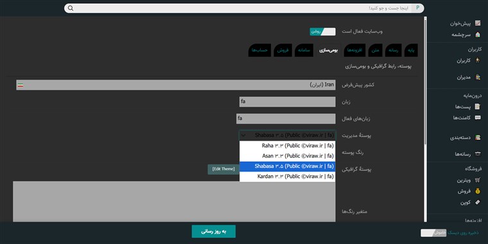Click the کامنت‌ها speech bubble icon
Image resolution: width=488 pixels, height=244 pixels.
click(478, 118)
